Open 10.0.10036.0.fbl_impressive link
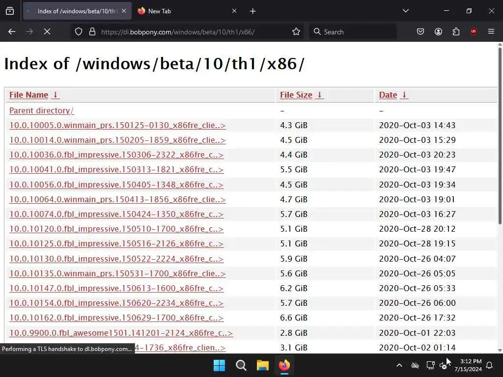 click(x=116, y=155)
